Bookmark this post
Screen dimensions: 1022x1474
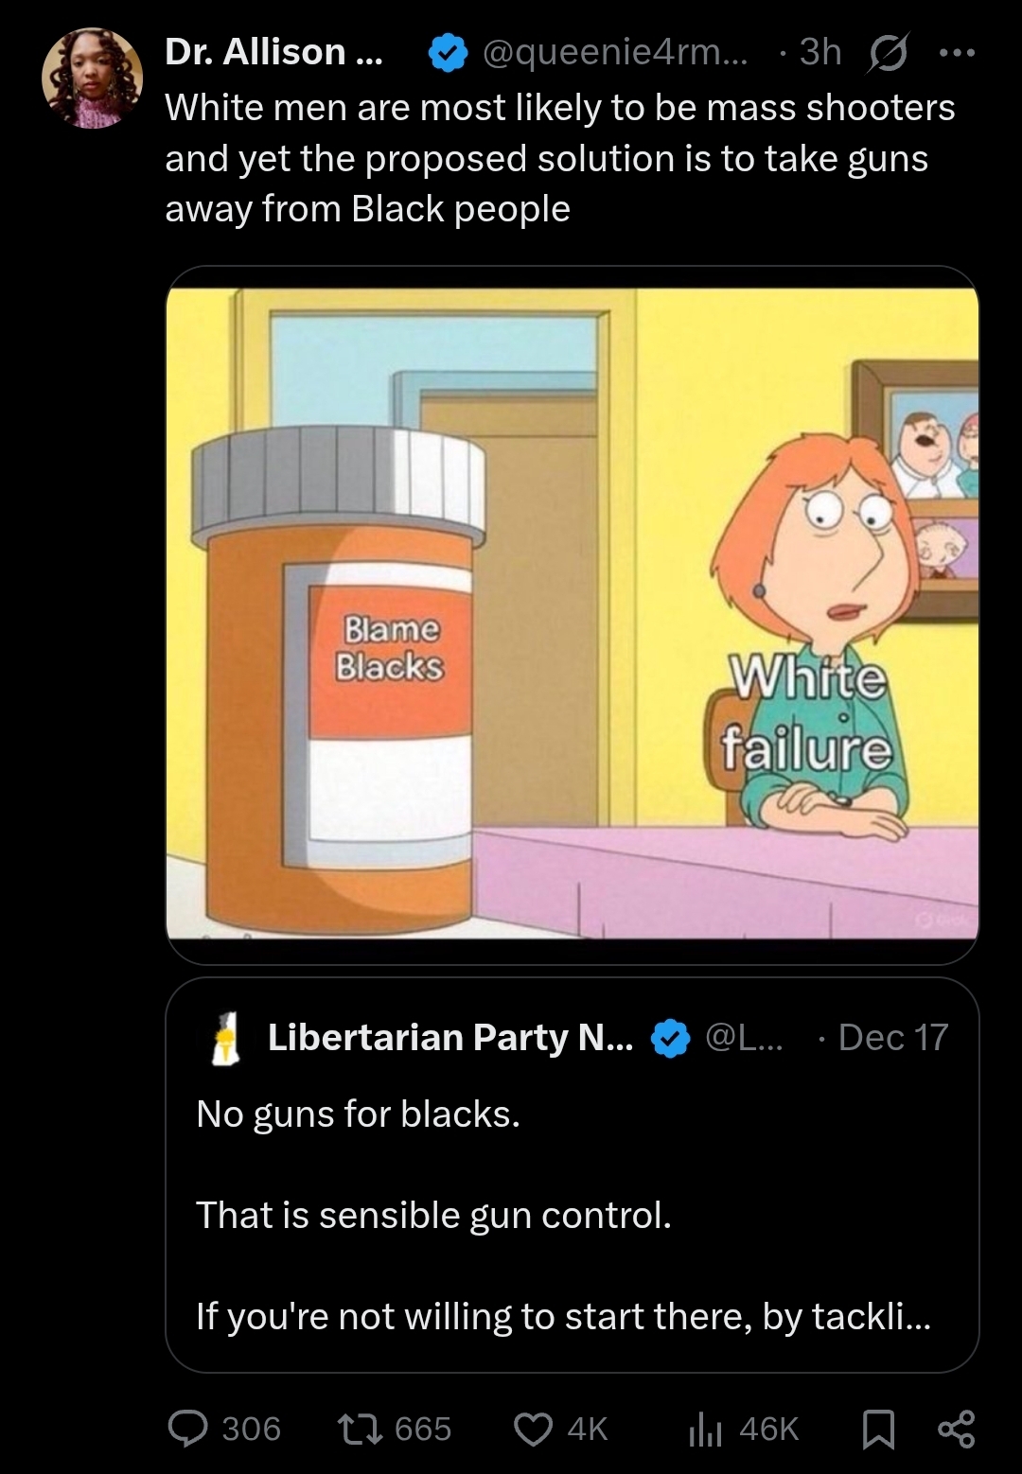878,1428
